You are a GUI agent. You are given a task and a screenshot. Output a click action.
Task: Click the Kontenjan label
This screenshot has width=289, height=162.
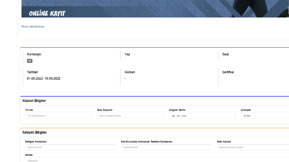[34, 54]
